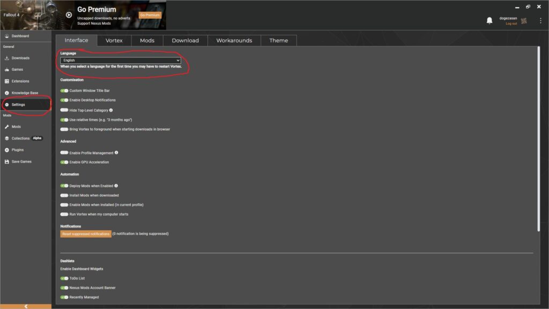Image resolution: width=549 pixels, height=309 pixels.
Task: Click Reset suppressed notifications button
Action: click(86, 234)
